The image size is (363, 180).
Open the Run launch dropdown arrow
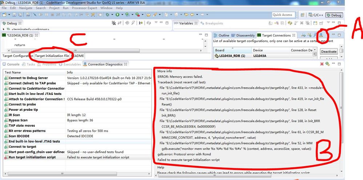click(122, 14)
